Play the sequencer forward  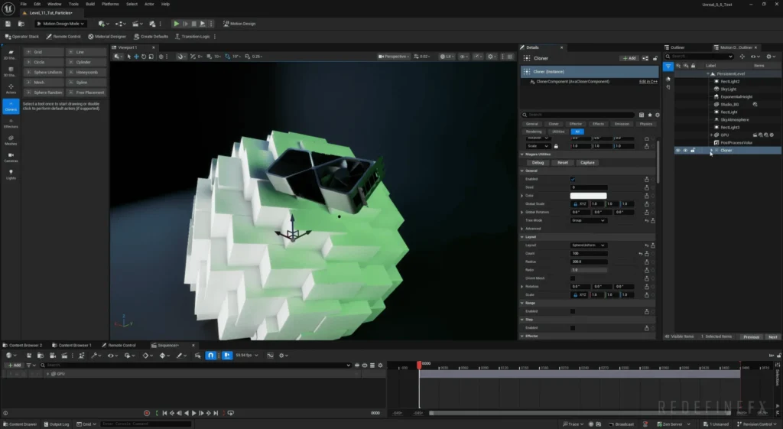(x=193, y=413)
